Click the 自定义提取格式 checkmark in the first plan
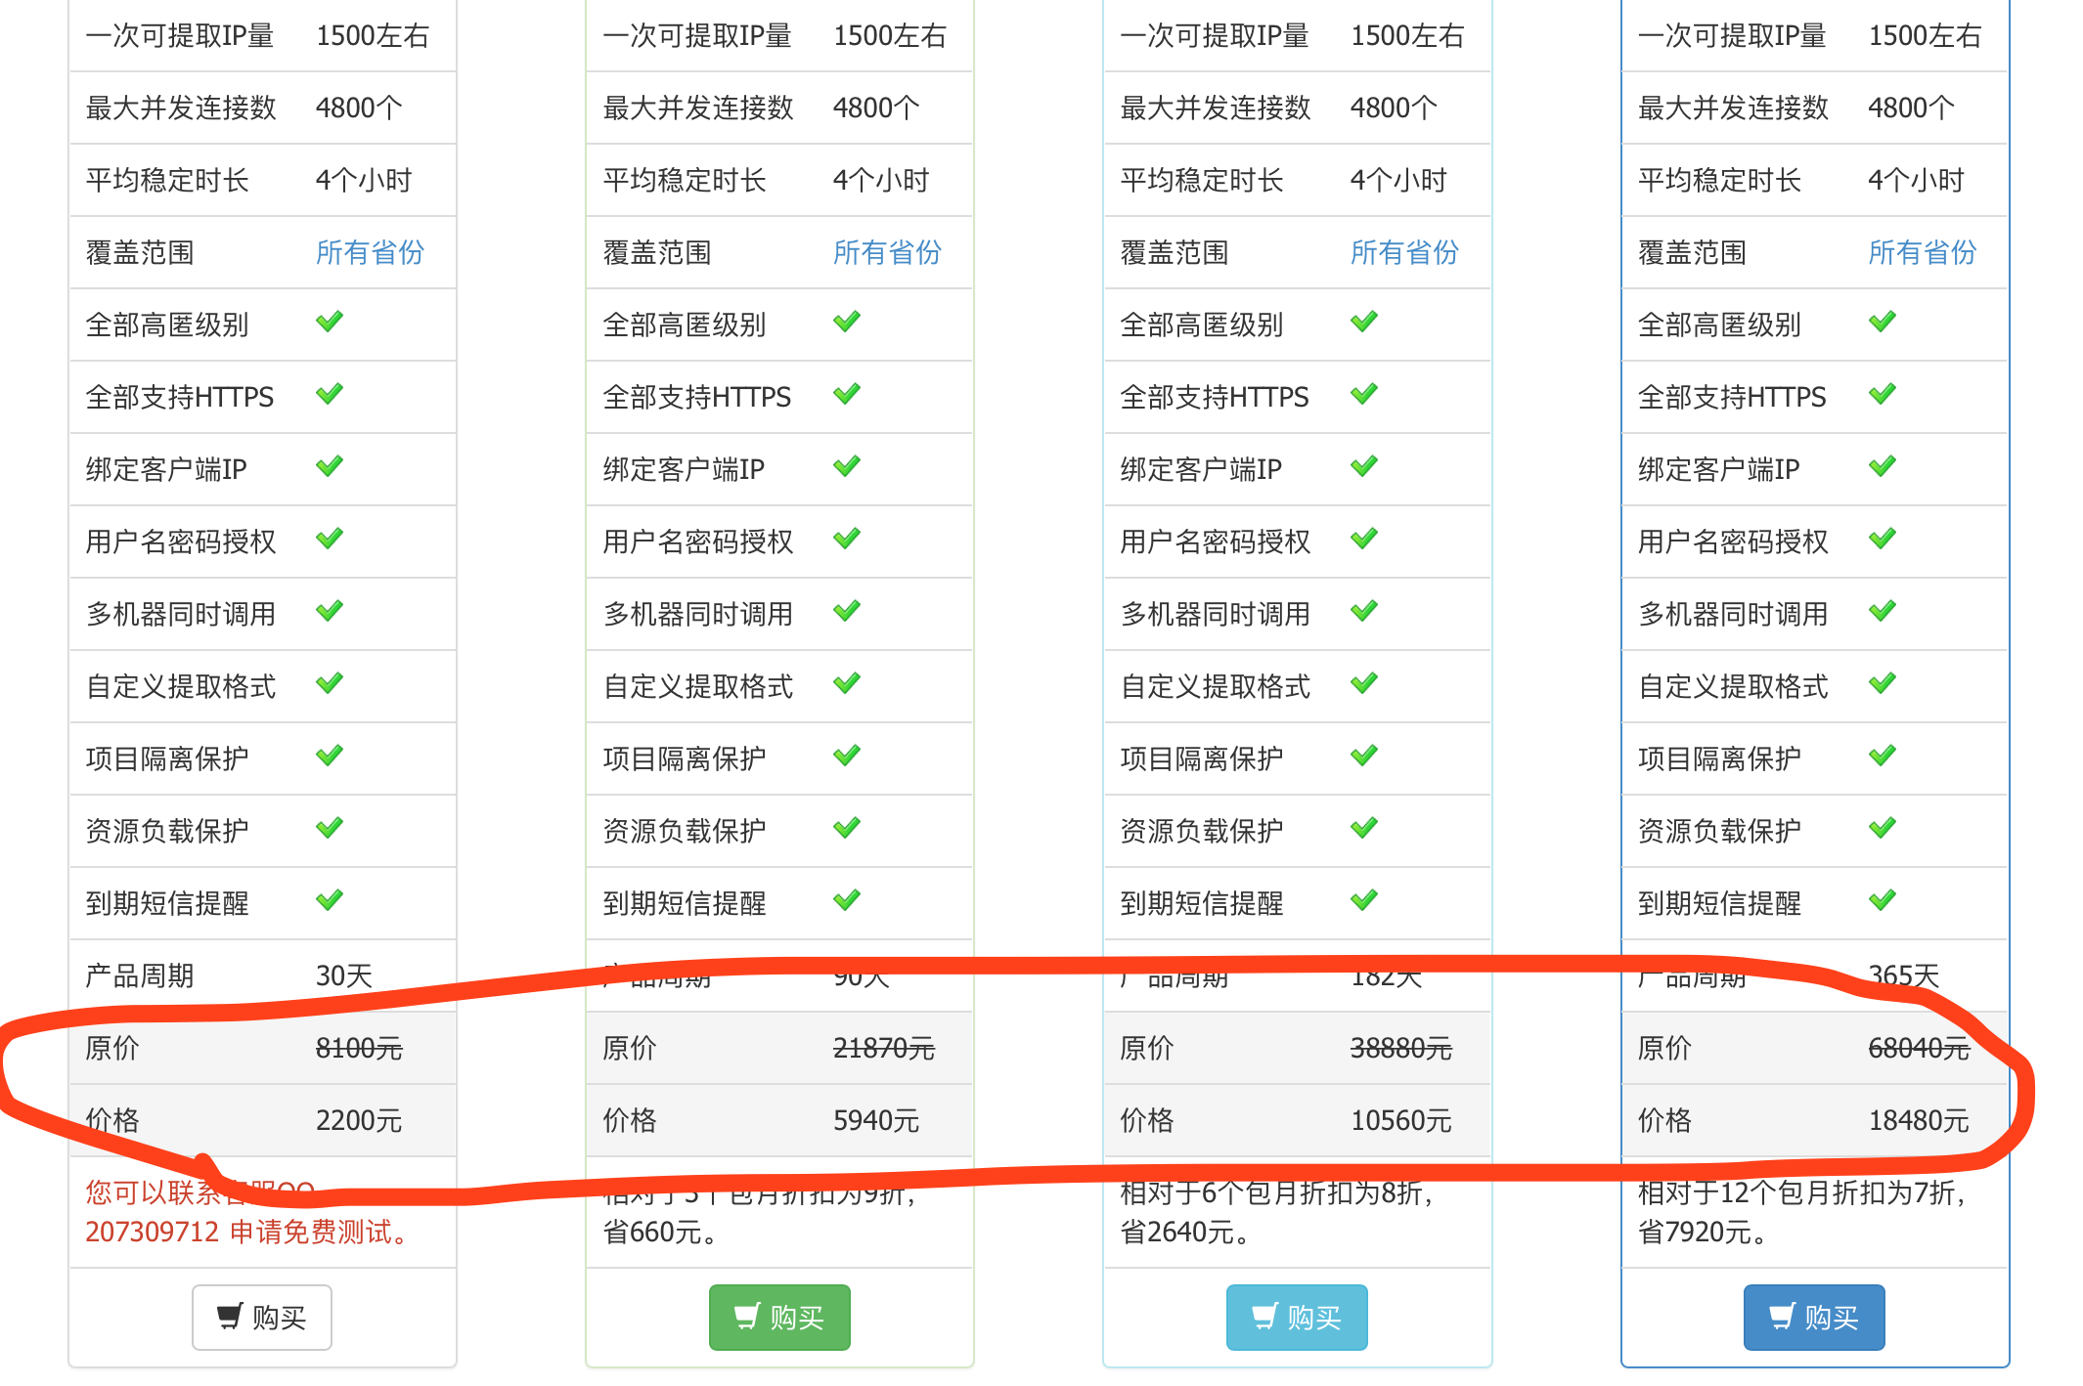Viewport: 2083px width, 1386px height. pos(330,683)
